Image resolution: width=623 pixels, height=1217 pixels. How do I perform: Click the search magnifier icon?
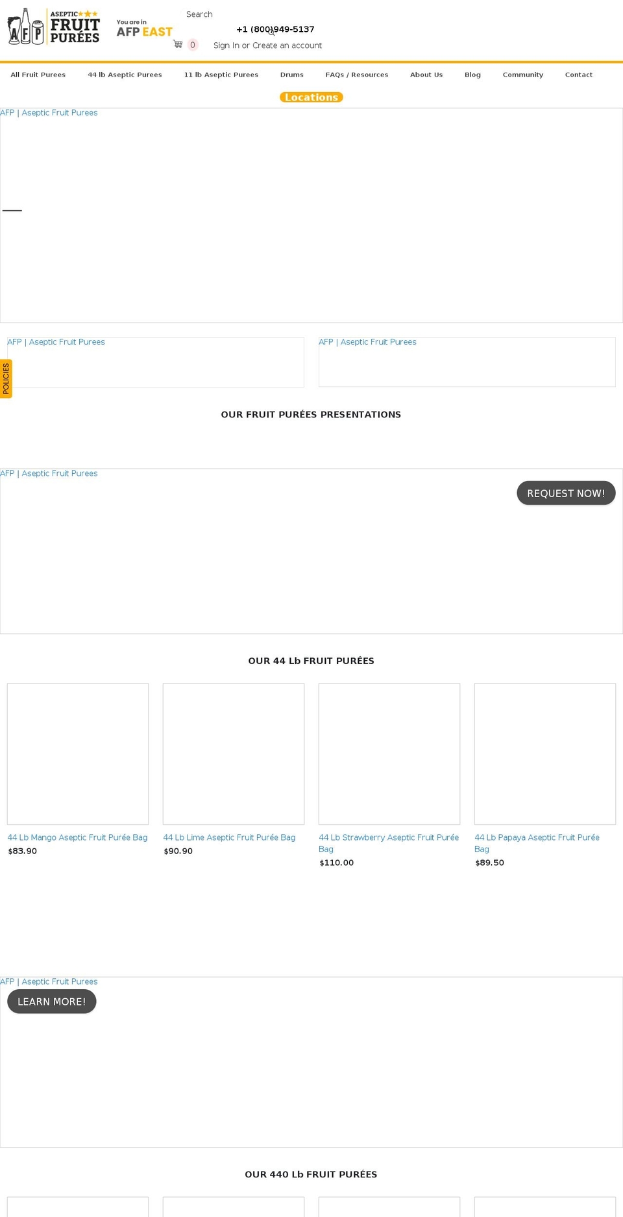coord(271,32)
